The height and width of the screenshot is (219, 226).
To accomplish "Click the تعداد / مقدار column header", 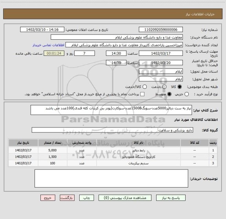I will [53, 143].
